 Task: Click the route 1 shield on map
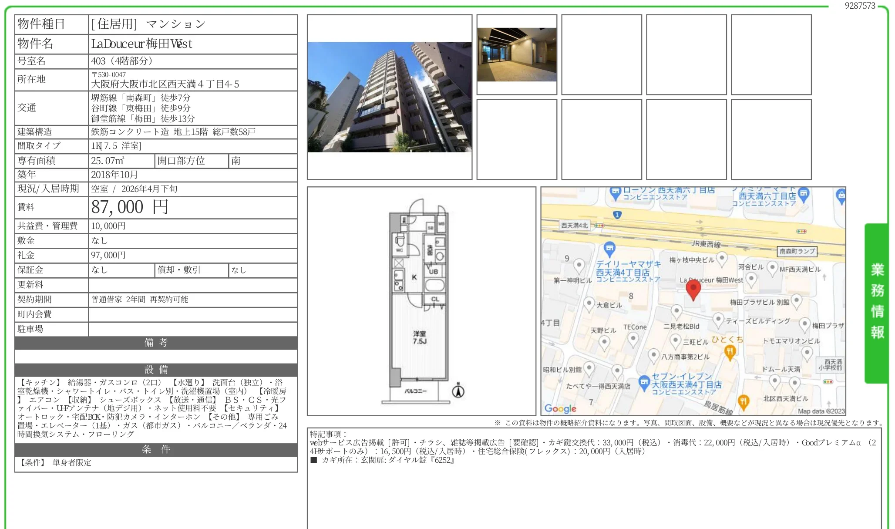coord(617,215)
